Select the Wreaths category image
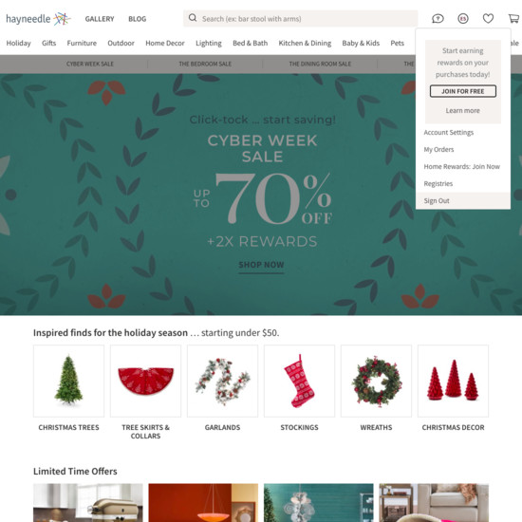Viewport: 522px width, 522px height. click(x=376, y=381)
